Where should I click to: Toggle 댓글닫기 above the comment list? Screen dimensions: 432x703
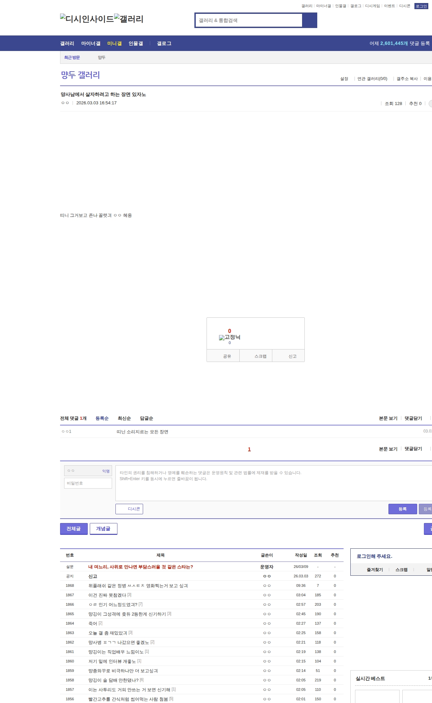(x=413, y=418)
